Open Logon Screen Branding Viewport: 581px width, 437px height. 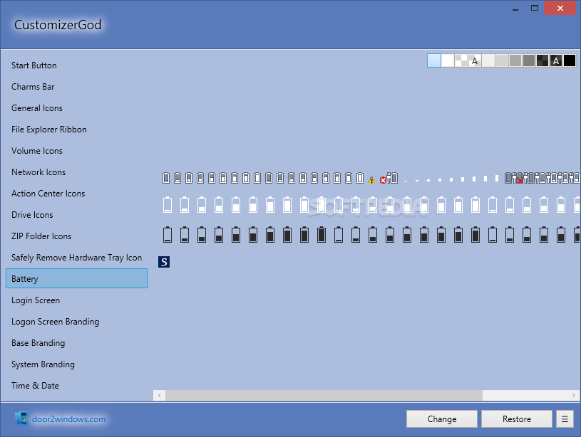pos(55,322)
